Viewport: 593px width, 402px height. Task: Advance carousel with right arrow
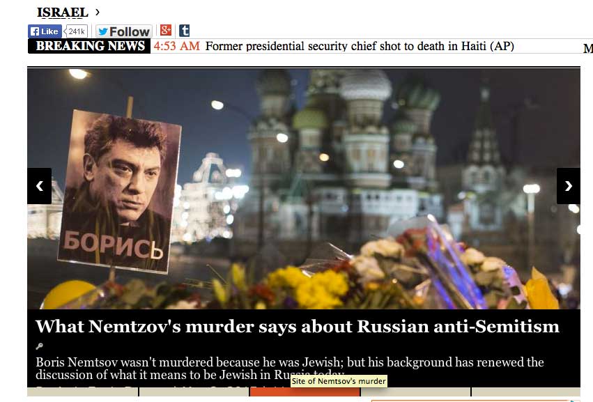(x=568, y=186)
